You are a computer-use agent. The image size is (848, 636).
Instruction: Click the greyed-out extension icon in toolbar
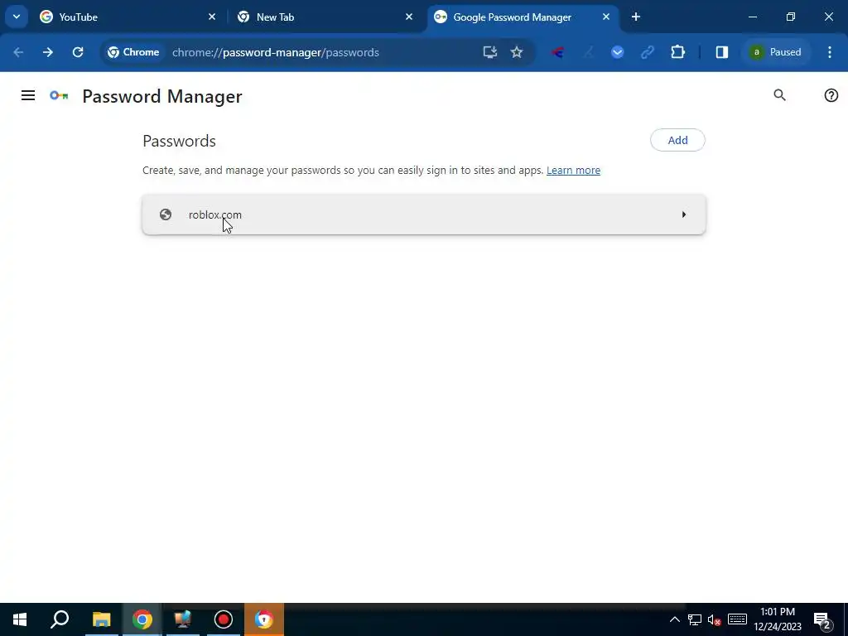pos(589,52)
